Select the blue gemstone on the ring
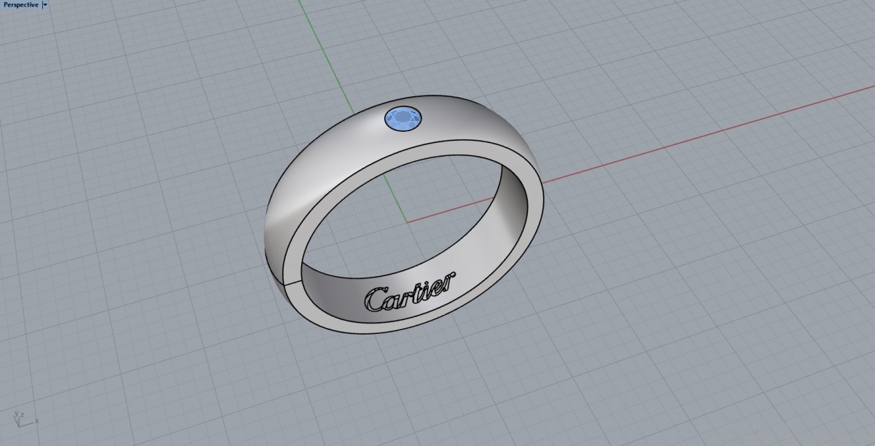 click(x=402, y=118)
